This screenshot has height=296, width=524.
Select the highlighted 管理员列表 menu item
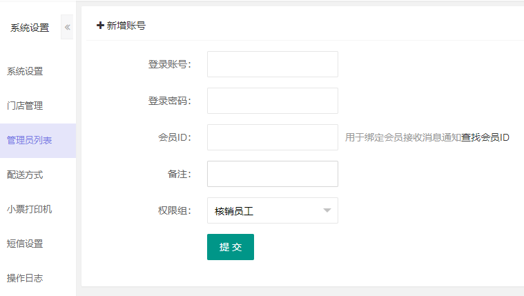[x=29, y=140]
